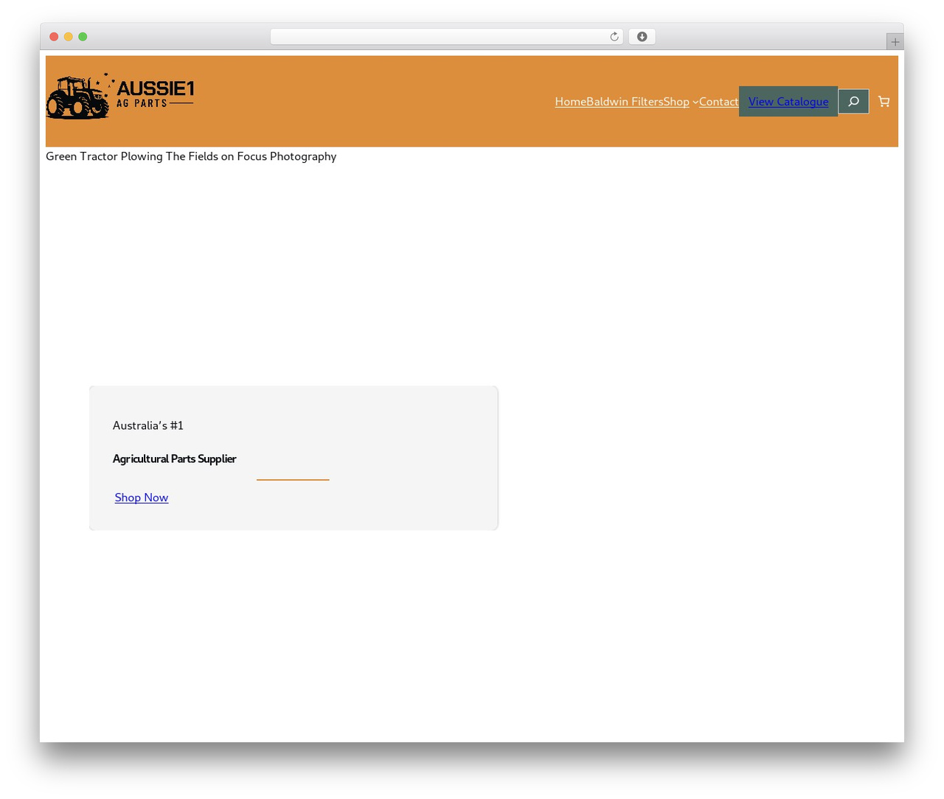The image size is (944, 799).
Task: Click the Aussie1 Ag Parts tractor logo
Action: coord(120,97)
